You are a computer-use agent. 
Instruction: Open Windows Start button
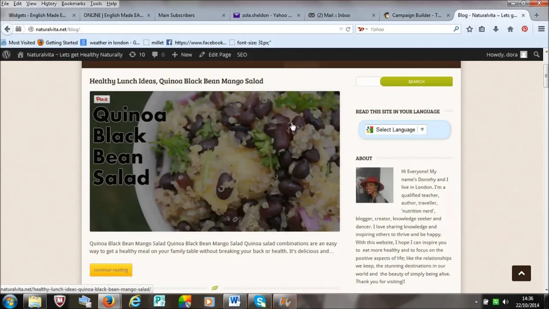pyautogui.click(x=10, y=301)
